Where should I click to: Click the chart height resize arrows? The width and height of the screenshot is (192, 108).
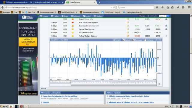click(159, 84)
